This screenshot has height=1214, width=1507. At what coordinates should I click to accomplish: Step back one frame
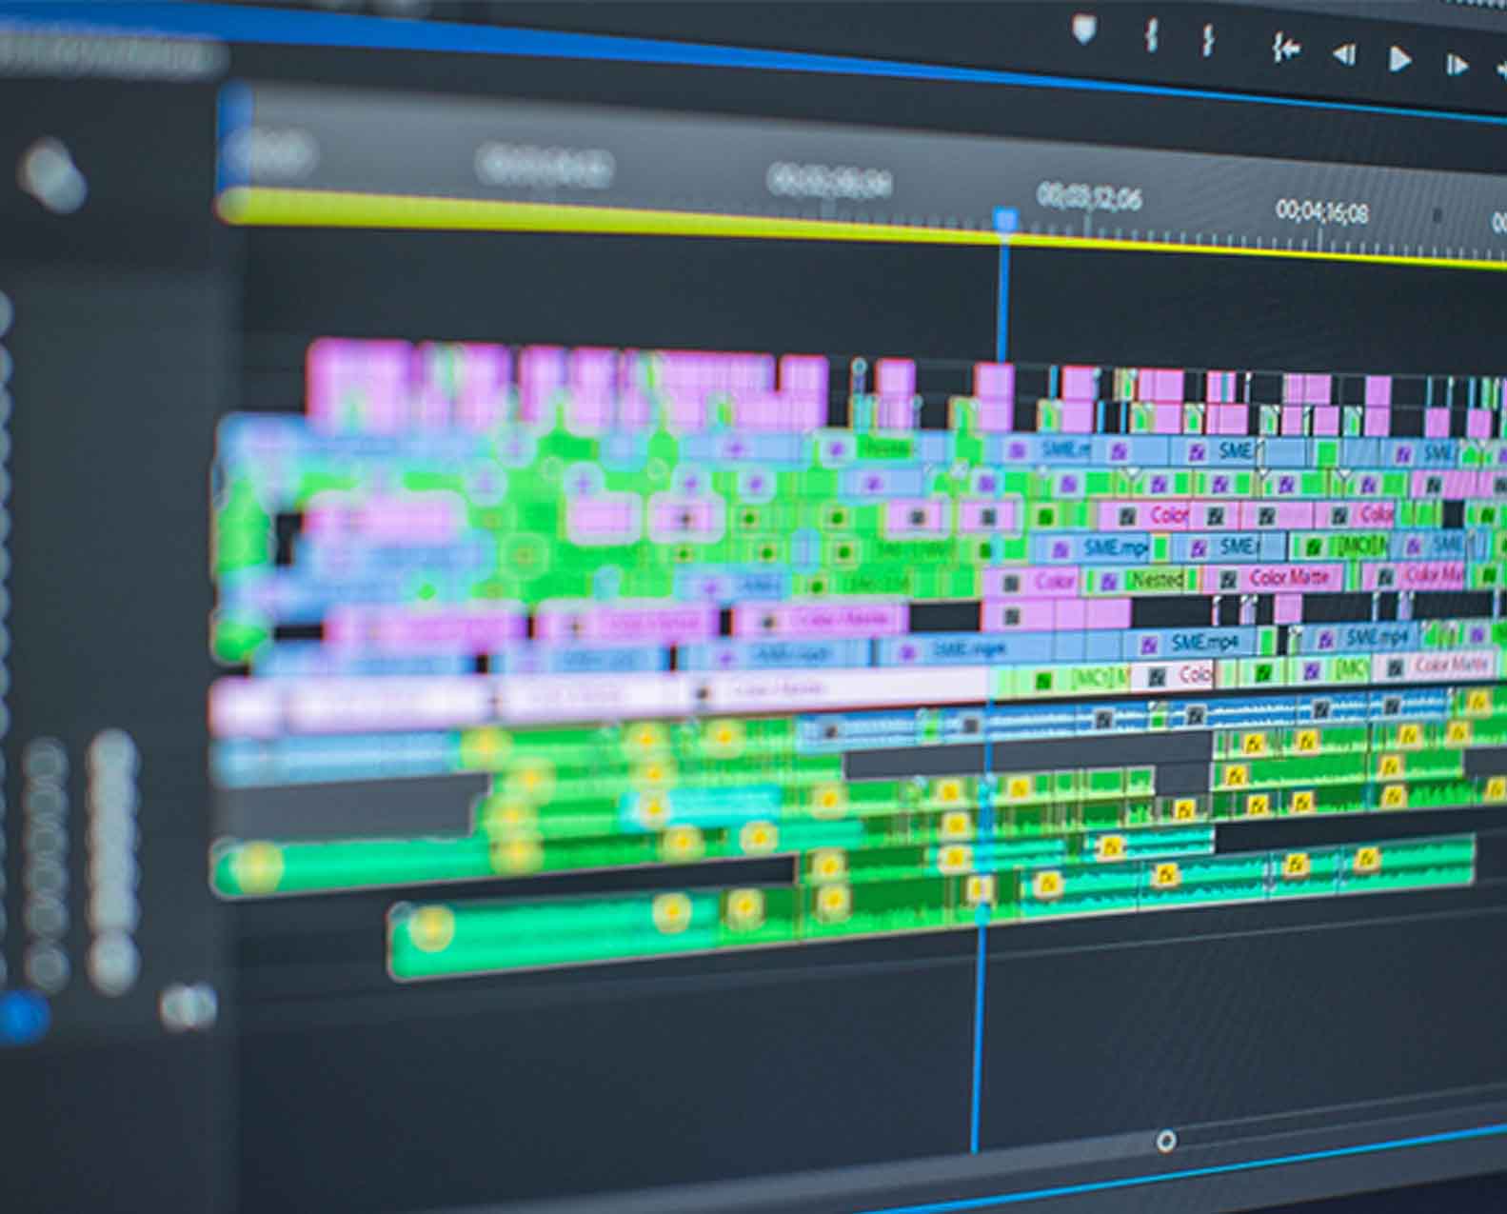pyautogui.click(x=1343, y=55)
